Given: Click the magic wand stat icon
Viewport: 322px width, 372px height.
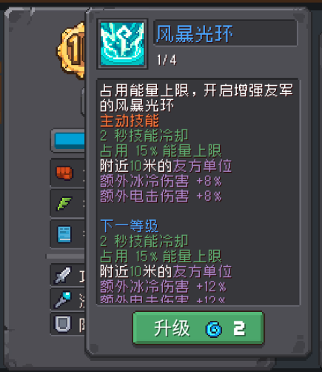Looking at the screenshot, I should [63, 299].
